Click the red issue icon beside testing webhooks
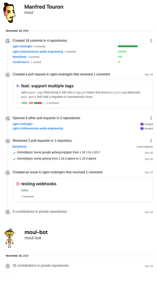 click(x=18, y=184)
